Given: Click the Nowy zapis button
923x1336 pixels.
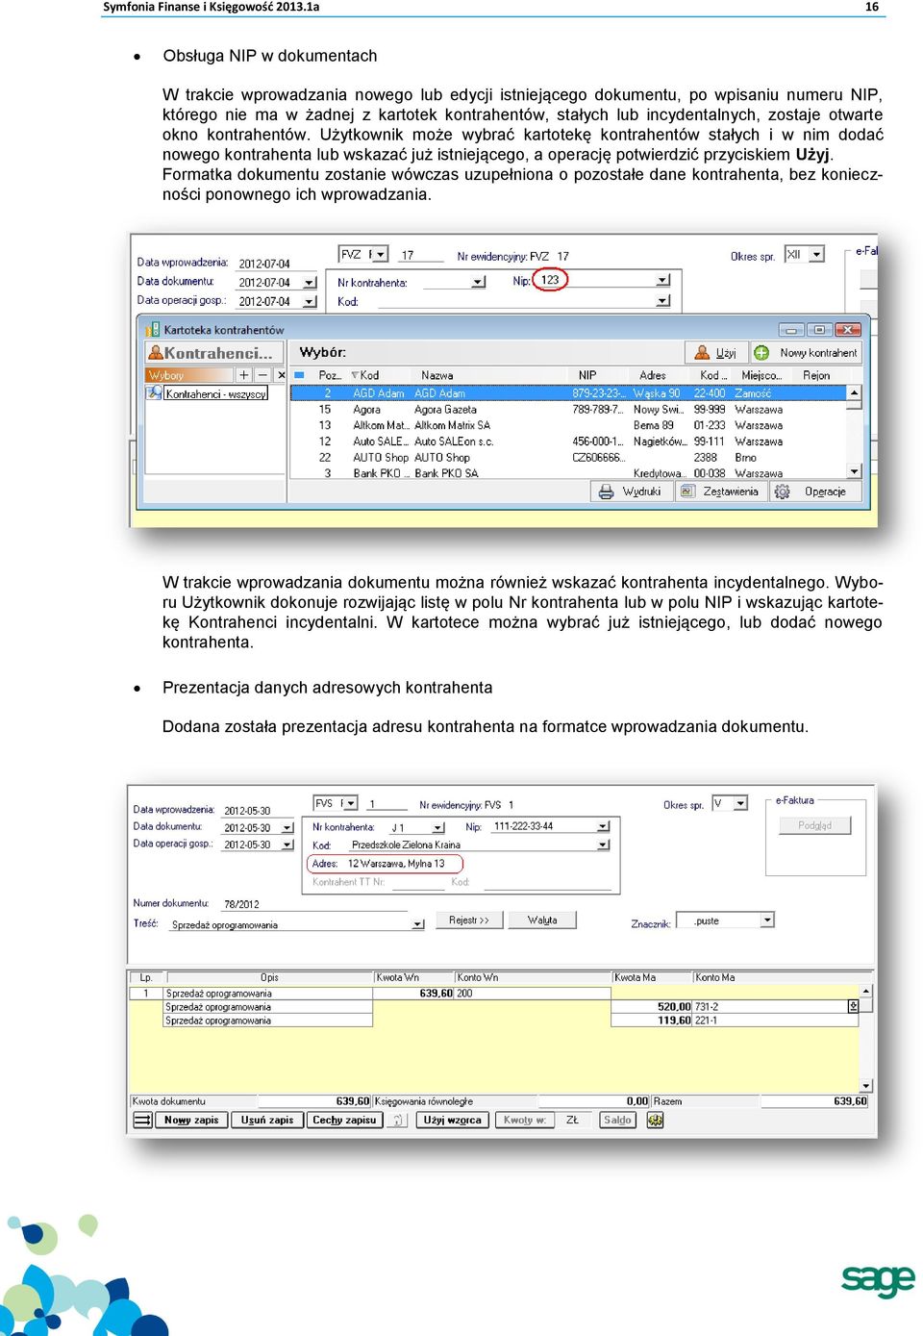Looking at the screenshot, I should tap(191, 1120).
